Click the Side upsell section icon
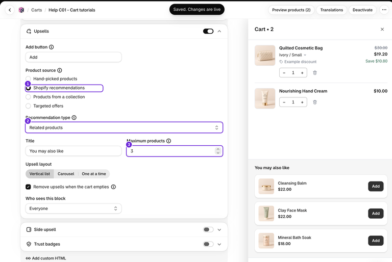 click(29, 229)
